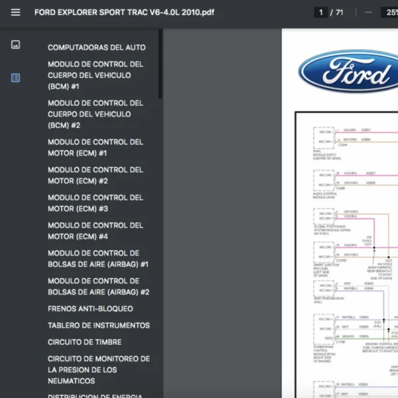Zoom out using the minus button

(x=368, y=13)
